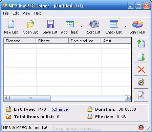Open a saved list with Open List
Viewport: 152px width, 132px height.
[30, 24]
